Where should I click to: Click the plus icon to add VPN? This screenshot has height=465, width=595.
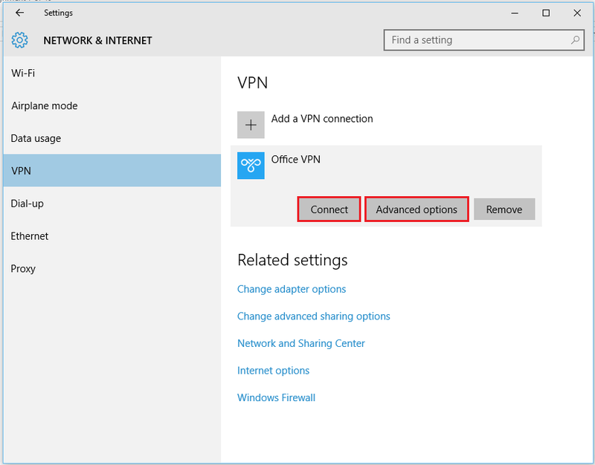coord(251,125)
